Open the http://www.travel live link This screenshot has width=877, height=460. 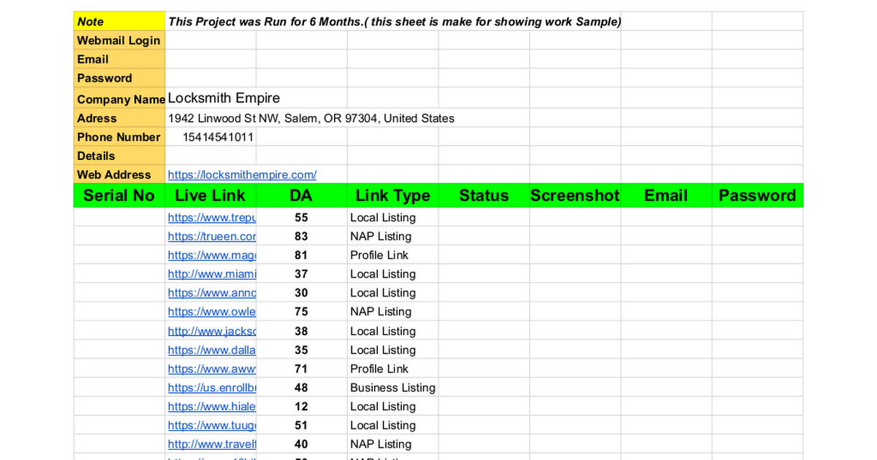coord(212,445)
